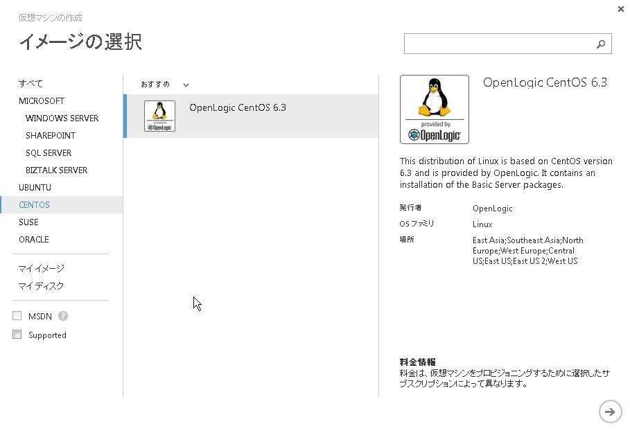Select the CENTOS category
This screenshot has width=630, height=433.
tap(62, 205)
